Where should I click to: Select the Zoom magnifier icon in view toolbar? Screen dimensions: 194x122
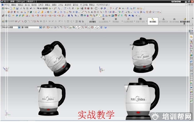point(70,8)
